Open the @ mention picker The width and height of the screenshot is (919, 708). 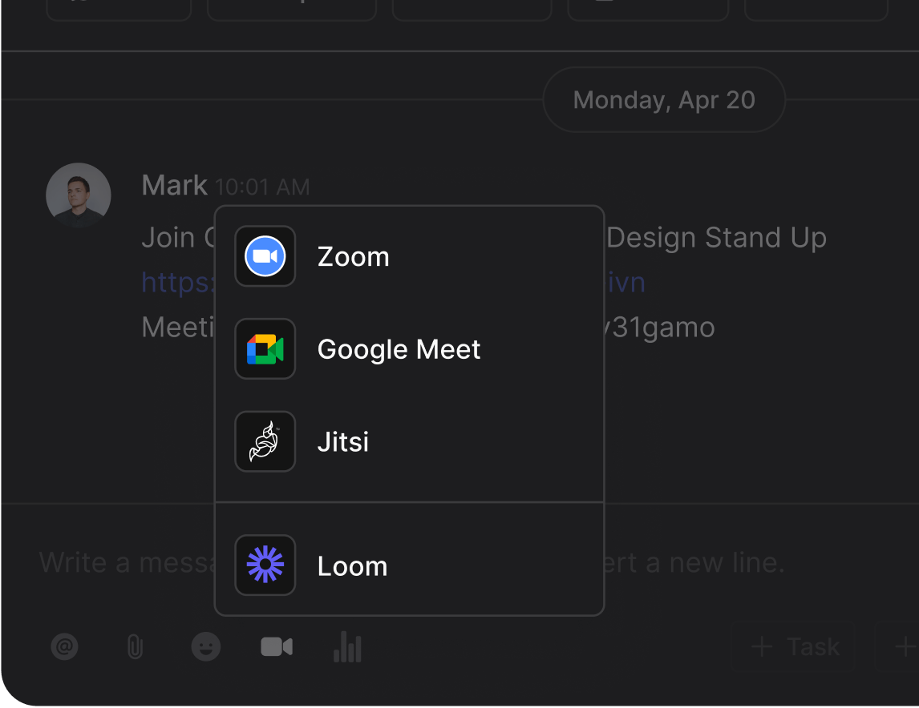pos(64,646)
